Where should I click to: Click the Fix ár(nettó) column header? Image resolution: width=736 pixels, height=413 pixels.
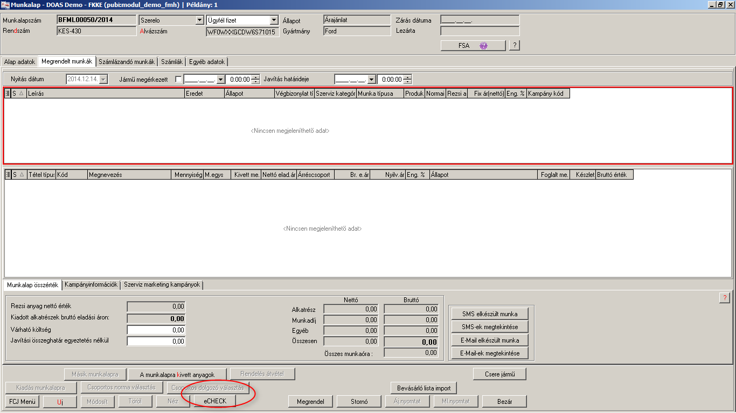[486, 93]
